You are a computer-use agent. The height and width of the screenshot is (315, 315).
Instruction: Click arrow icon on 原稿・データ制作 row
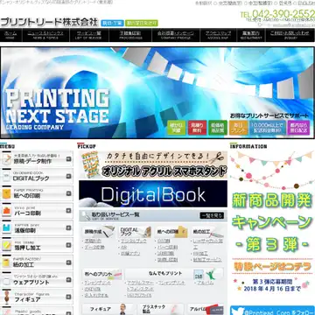tap(68, 159)
